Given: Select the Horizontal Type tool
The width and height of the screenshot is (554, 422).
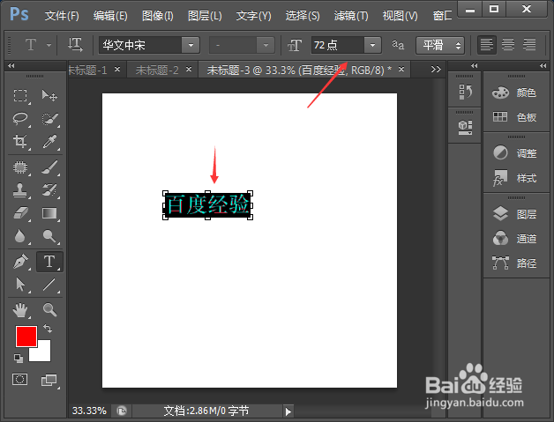Looking at the screenshot, I should point(49,262).
